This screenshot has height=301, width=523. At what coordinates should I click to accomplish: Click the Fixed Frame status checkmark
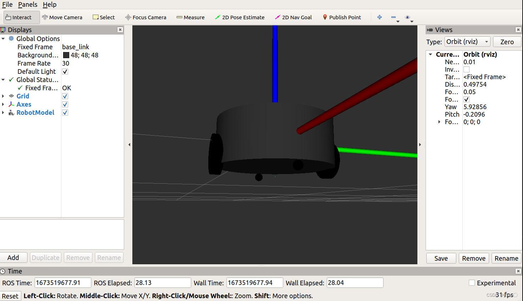20,88
